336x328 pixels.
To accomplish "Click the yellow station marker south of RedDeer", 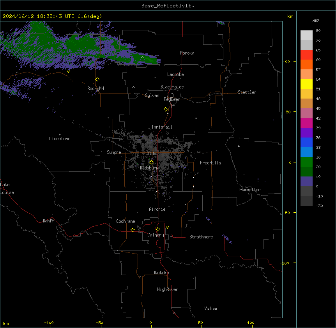I will point(166,109).
